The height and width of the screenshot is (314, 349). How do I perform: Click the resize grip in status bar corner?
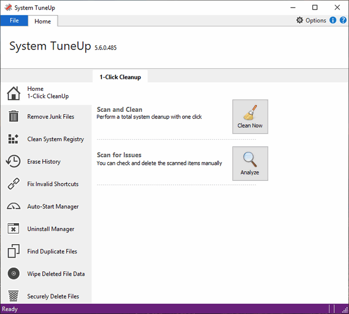click(x=345, y=310)
